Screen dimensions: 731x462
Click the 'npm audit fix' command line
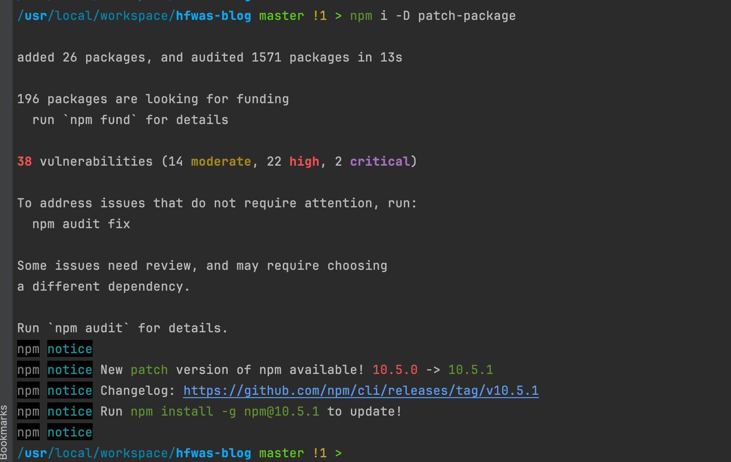coord(81,224)
